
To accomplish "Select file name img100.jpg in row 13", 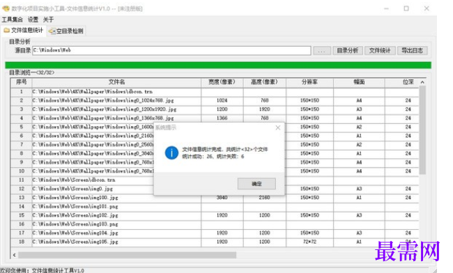I will 75,198.
